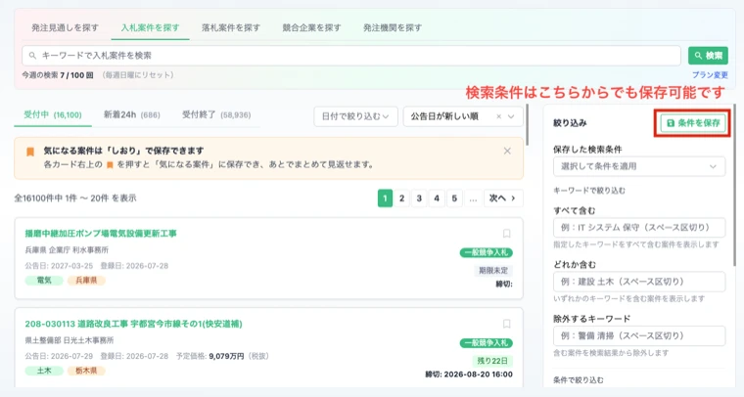Show 受付終了 listings

216,115
